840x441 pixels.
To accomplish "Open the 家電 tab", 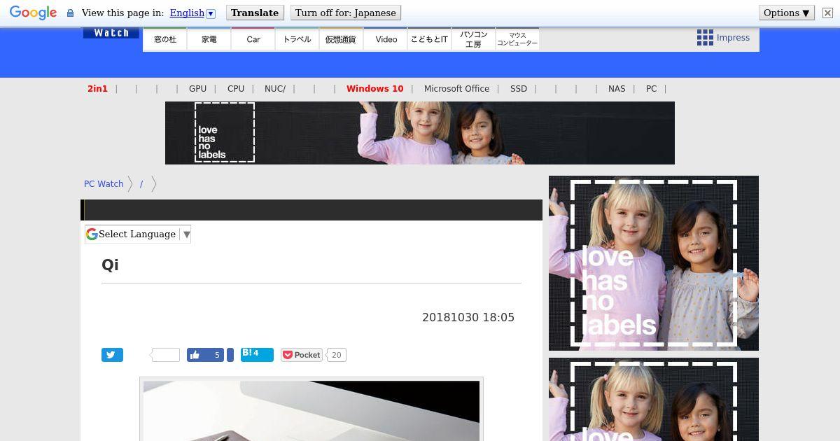I will pyautogui.click(x=209, y=39).
